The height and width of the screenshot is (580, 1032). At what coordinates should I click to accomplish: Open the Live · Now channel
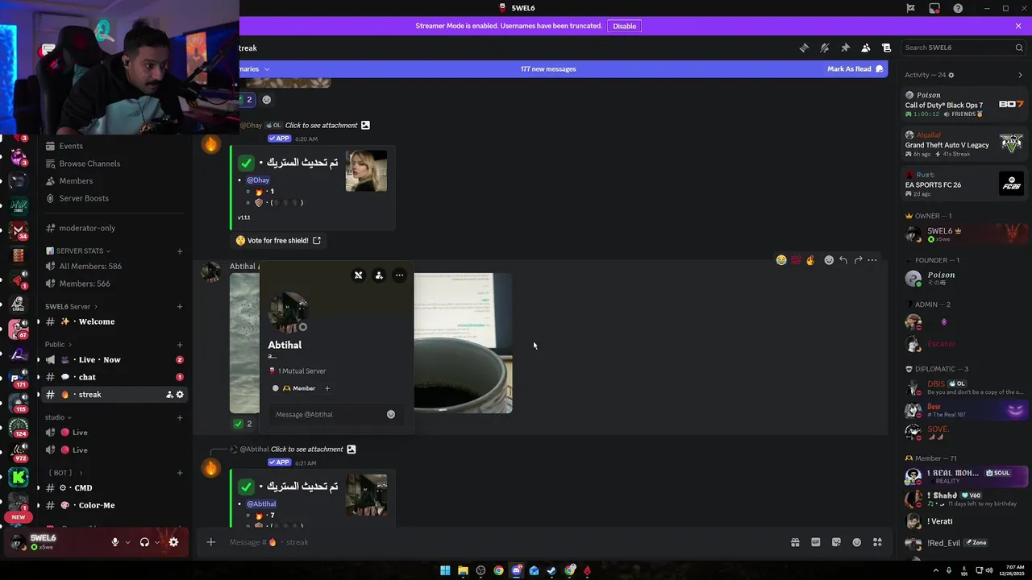(x=113, y=359)
